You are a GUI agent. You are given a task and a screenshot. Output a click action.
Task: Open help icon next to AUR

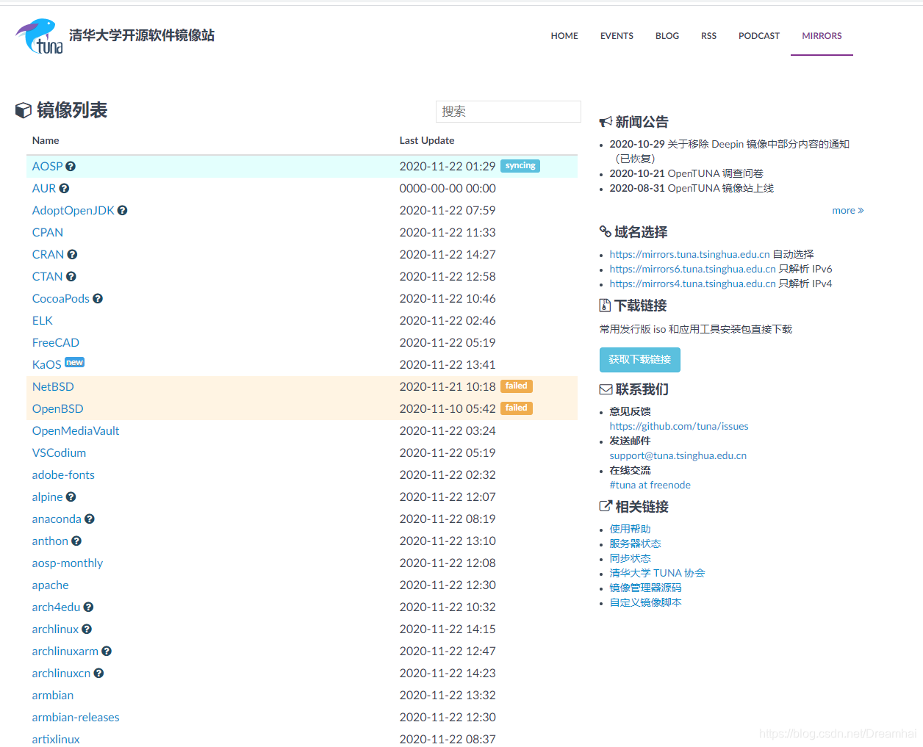click(64, 189)
